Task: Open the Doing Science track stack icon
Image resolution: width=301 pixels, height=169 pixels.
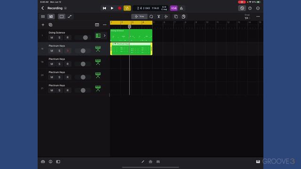Action: (x=98, y=36)
